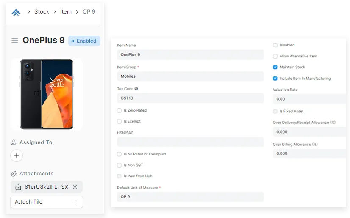This screenshot has width=350, height=218.
Task: Tick the Is Zero Rated checkbox
Action: (119, 110)
